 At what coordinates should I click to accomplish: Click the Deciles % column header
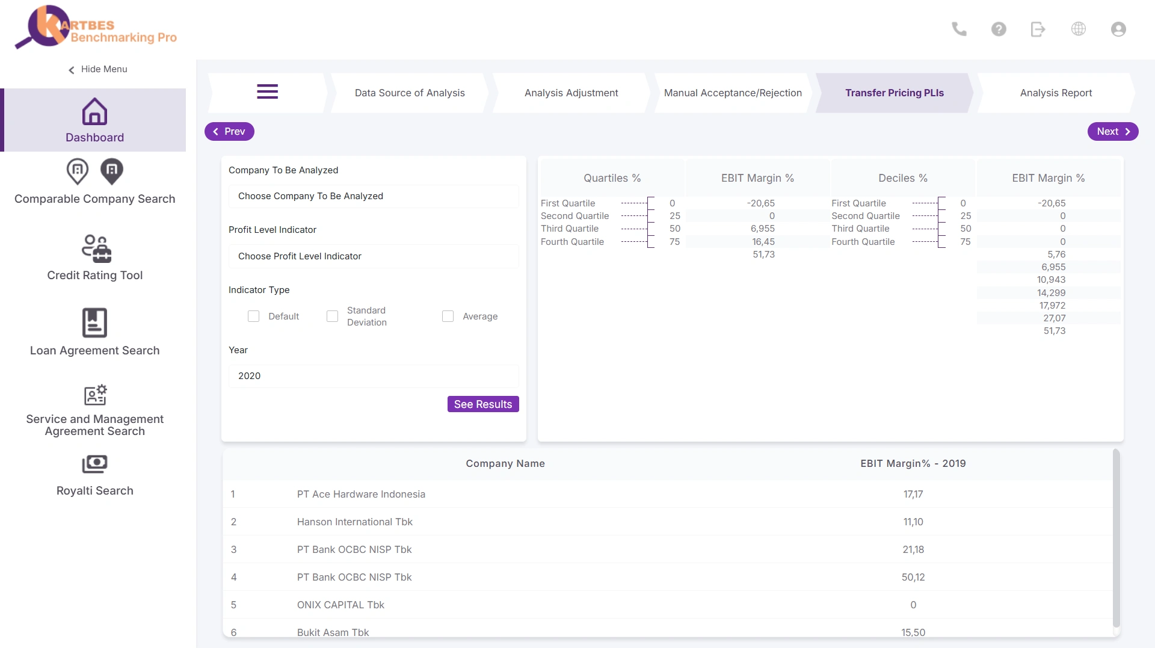point(903,178)
